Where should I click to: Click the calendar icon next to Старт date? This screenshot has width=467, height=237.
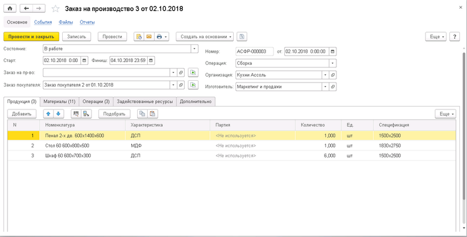coord(86,60)
